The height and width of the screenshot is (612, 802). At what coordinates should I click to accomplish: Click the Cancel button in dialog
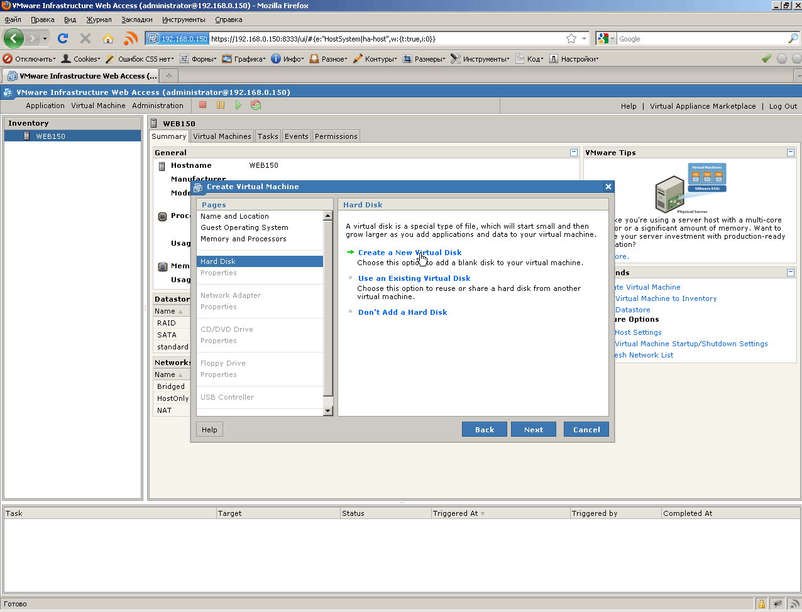[586, 429]
